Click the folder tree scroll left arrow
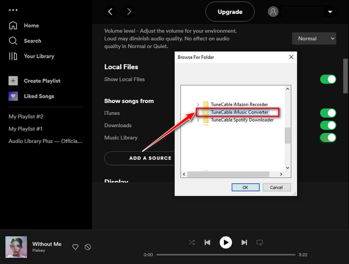The image size is (349, 264). 184,174
